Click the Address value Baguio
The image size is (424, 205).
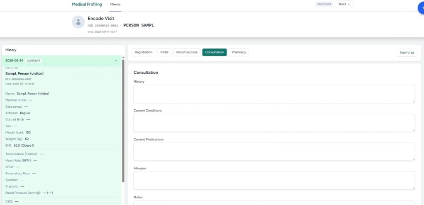point(25,113)
